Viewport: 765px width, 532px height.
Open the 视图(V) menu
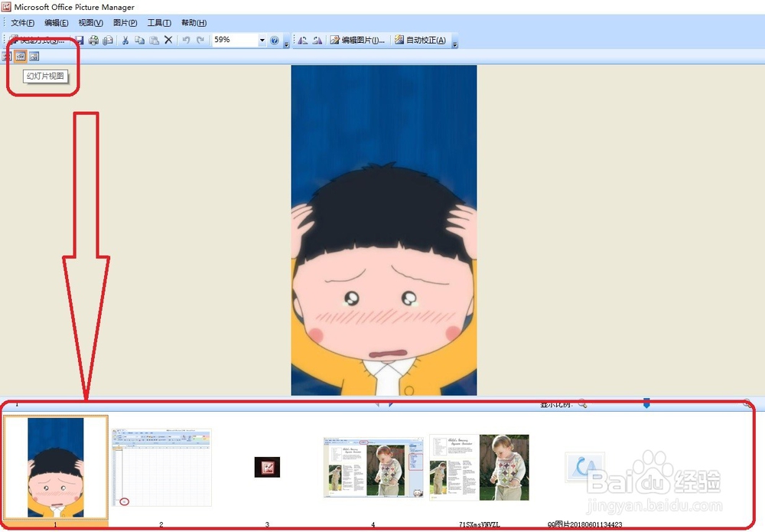point(90,22)
